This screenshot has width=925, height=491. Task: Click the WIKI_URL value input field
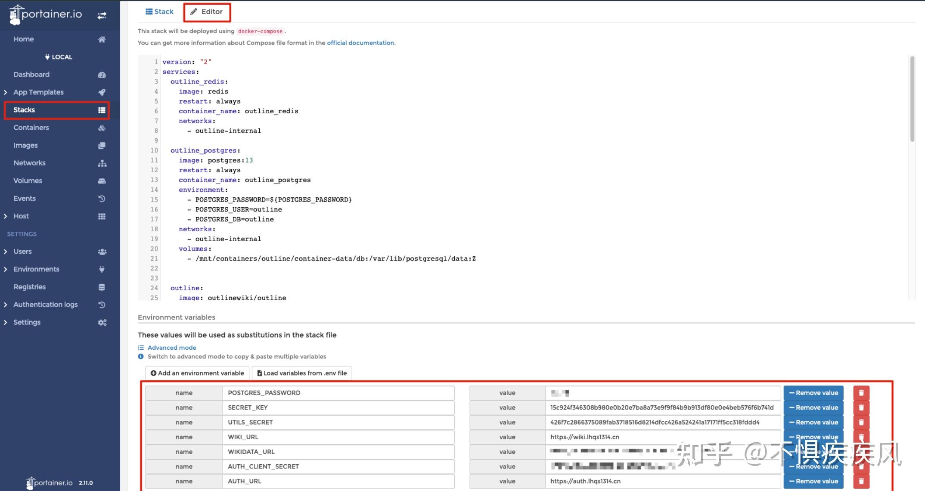tap(662, 437)
